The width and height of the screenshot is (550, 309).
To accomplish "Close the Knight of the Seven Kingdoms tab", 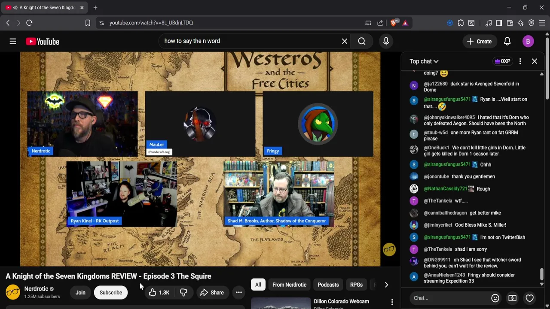I will point(82,7).
